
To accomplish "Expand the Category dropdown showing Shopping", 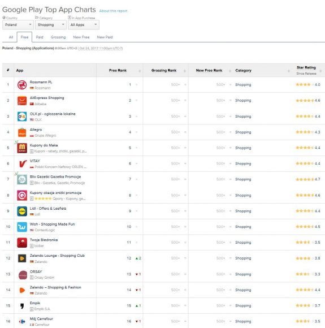I will (51, 25).
